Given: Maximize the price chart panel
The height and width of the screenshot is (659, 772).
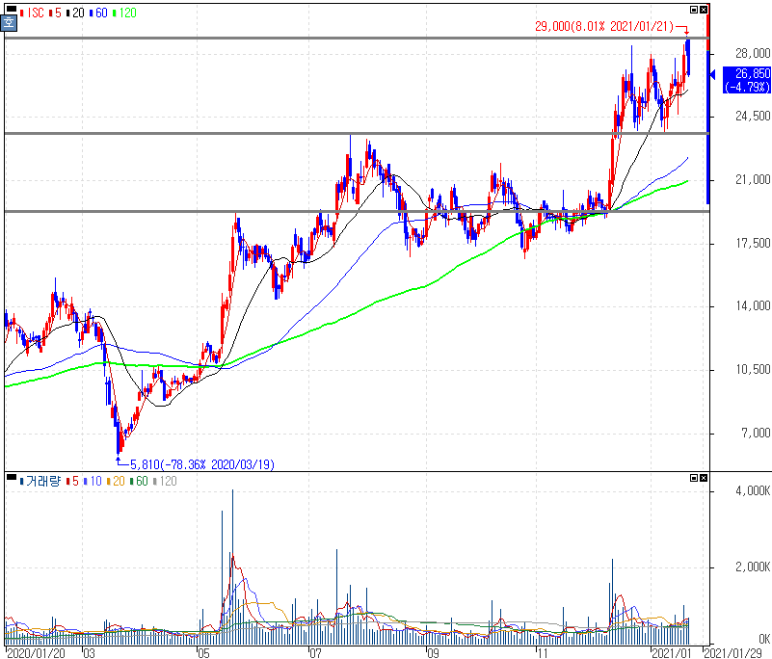Looking at the screenshot, I should [x=694, y=10].
